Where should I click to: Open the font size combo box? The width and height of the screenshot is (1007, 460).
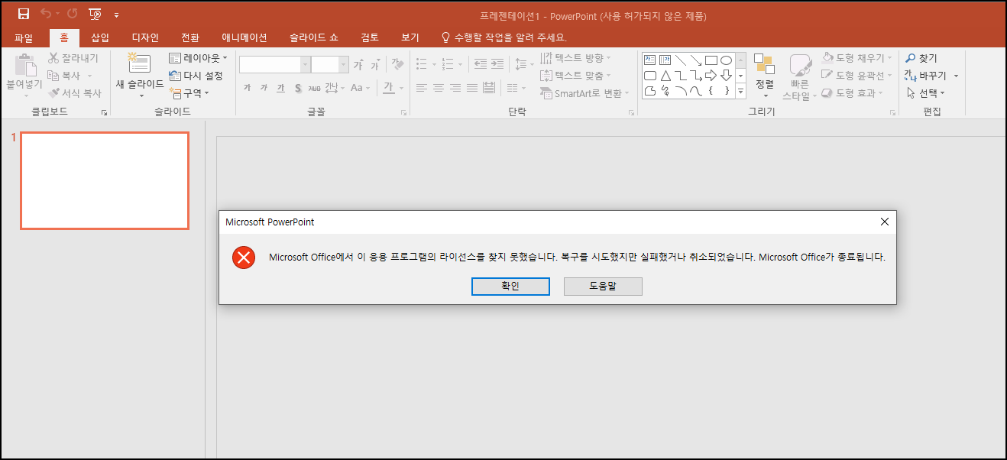click(329, 65)
